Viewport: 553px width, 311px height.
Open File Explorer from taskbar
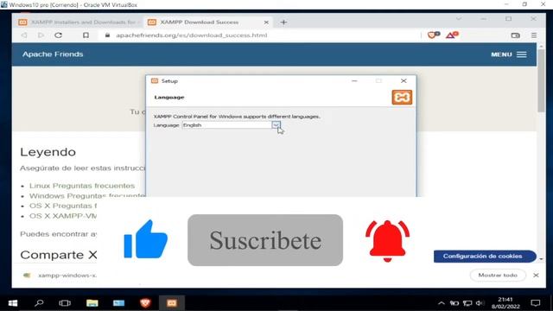click(92, 303)
